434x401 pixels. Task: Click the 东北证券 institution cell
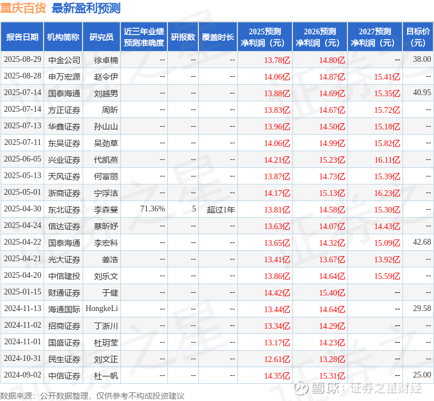click(64, 210)
